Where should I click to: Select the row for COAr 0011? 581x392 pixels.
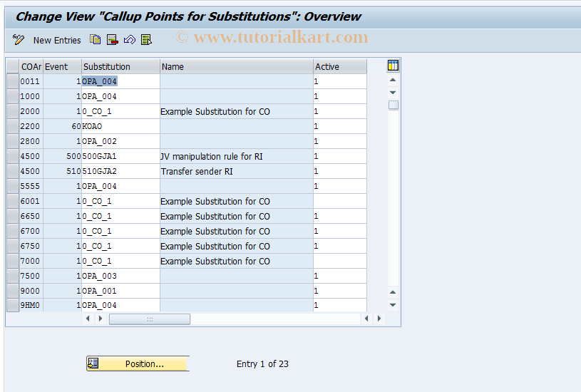click(13, 81)
